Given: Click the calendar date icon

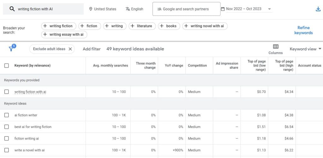Looking at the screenshot, I should click(x=223, y=9).
